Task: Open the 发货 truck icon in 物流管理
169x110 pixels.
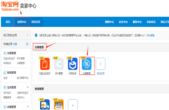Action: pyautogui.click(x=45, y=104)
